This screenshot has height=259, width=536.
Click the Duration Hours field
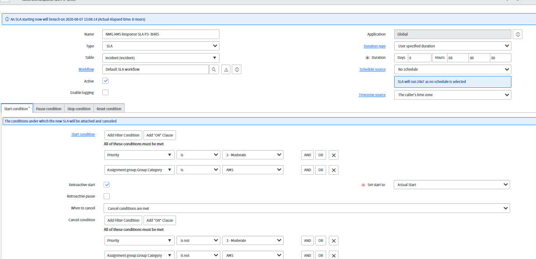click(x=457, y=58)
